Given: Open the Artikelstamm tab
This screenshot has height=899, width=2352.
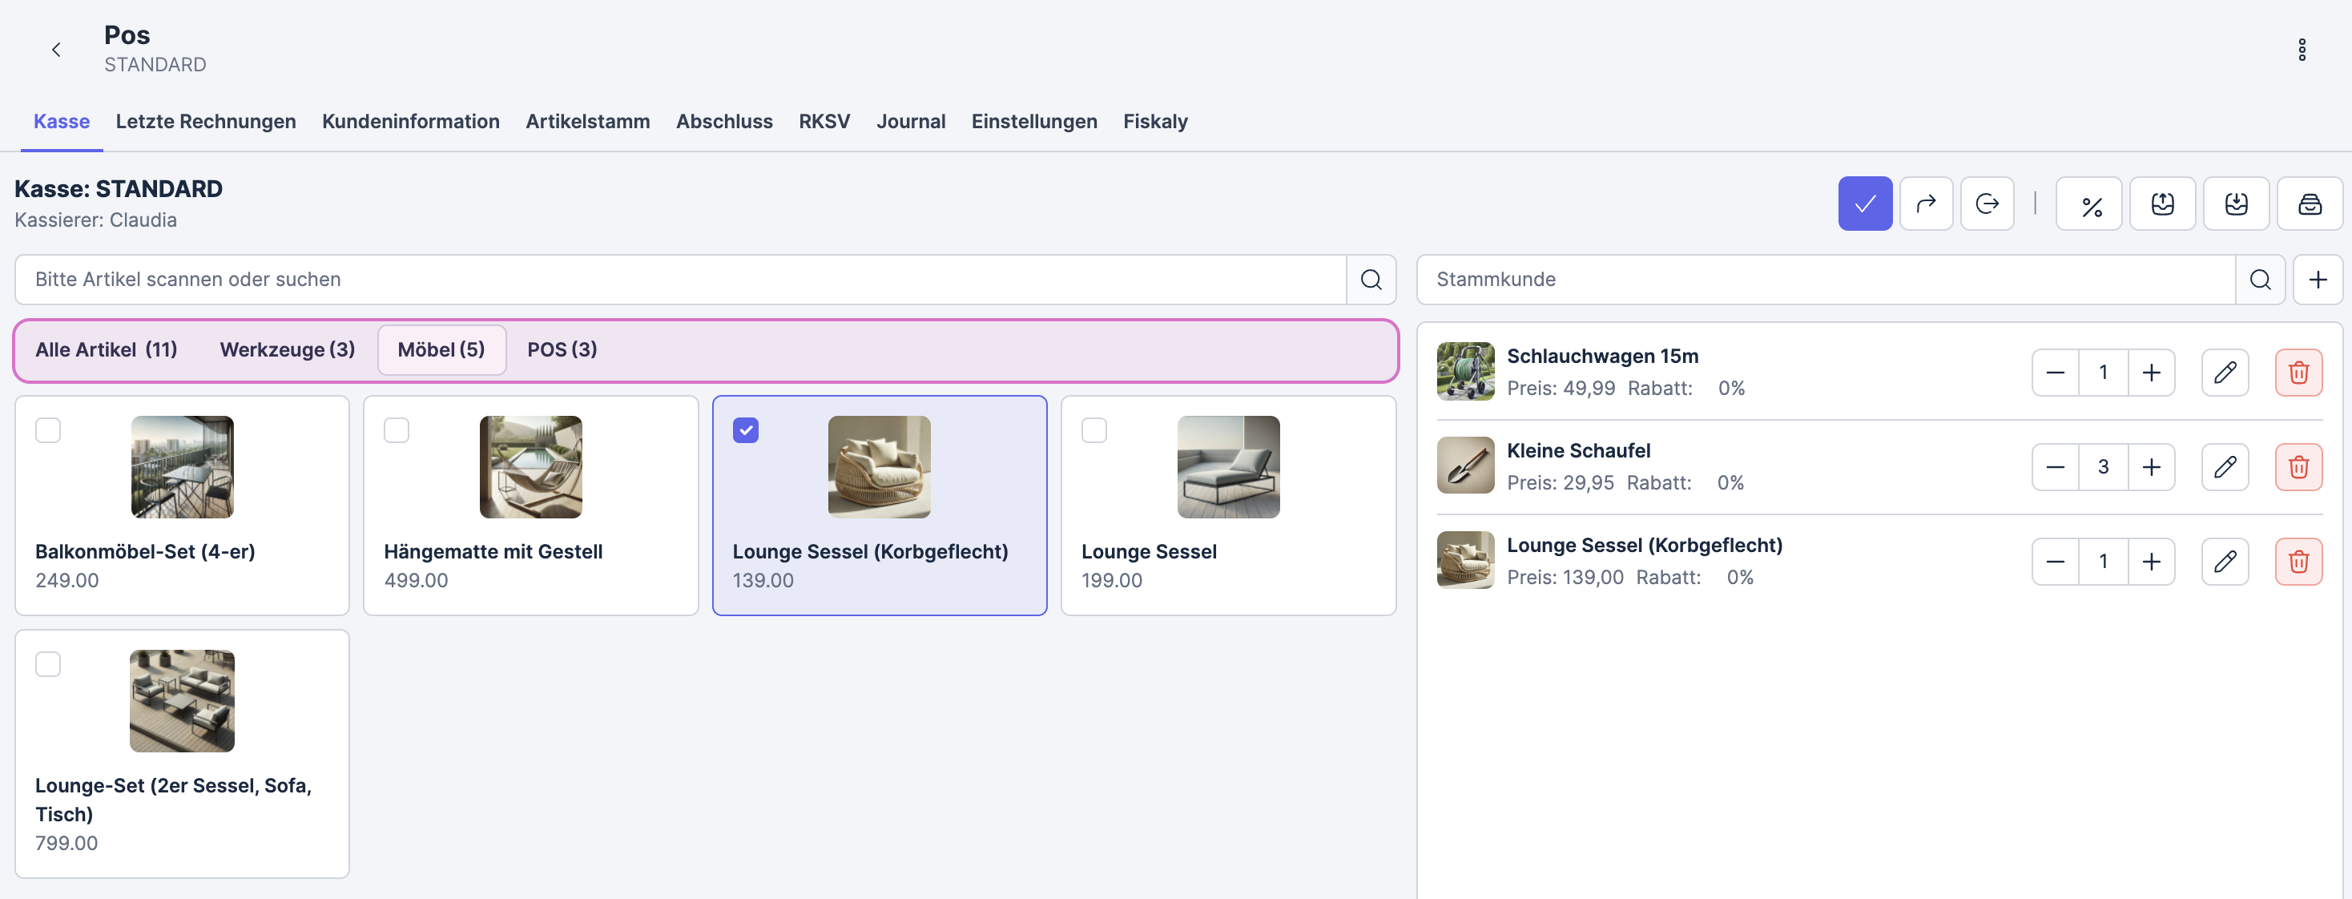Looking at the screenshot, I should coord(587,122).
